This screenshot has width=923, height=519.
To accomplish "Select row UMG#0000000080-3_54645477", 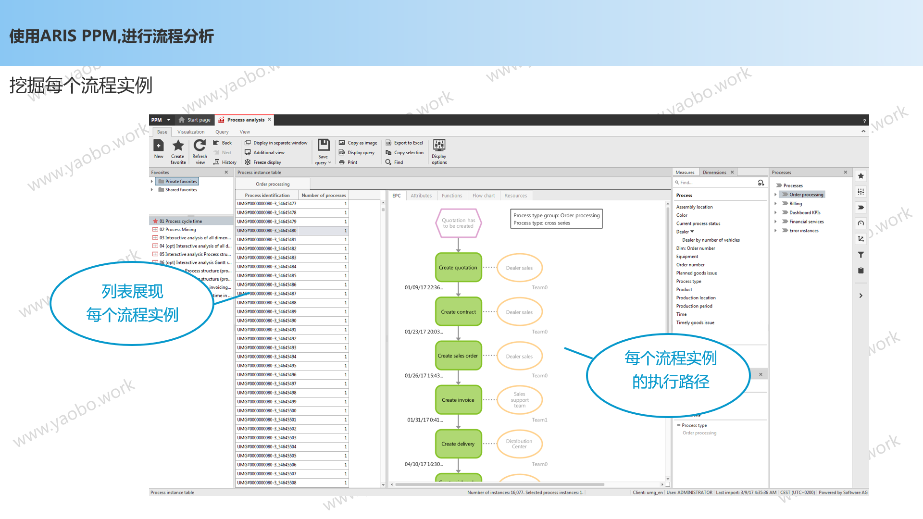I will 292,204.
